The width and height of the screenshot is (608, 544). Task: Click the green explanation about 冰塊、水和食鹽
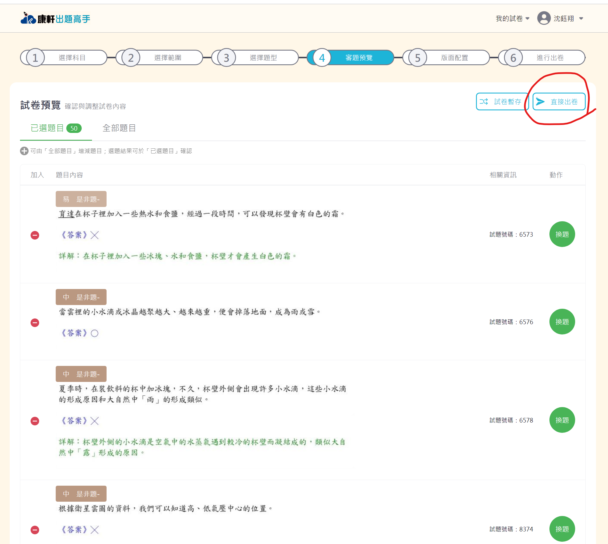pyautogui.click(x=177, y=256)
